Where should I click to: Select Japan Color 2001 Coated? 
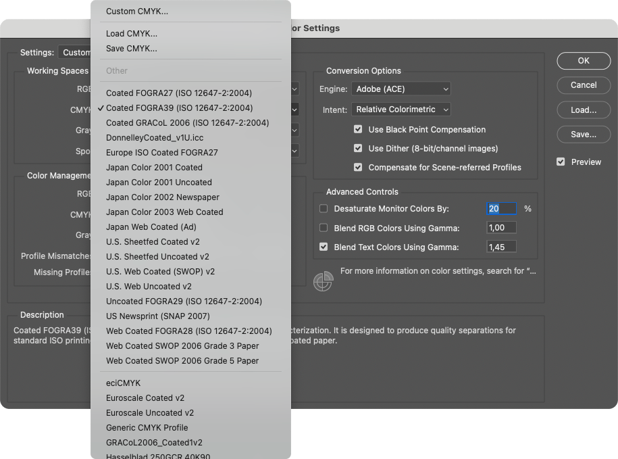coord(154,168)
